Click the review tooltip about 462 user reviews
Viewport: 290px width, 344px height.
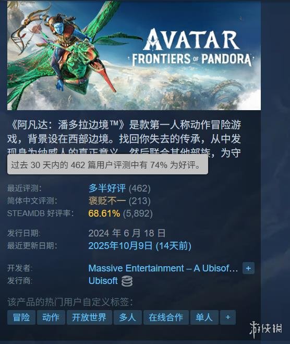[x=107, y=164]
